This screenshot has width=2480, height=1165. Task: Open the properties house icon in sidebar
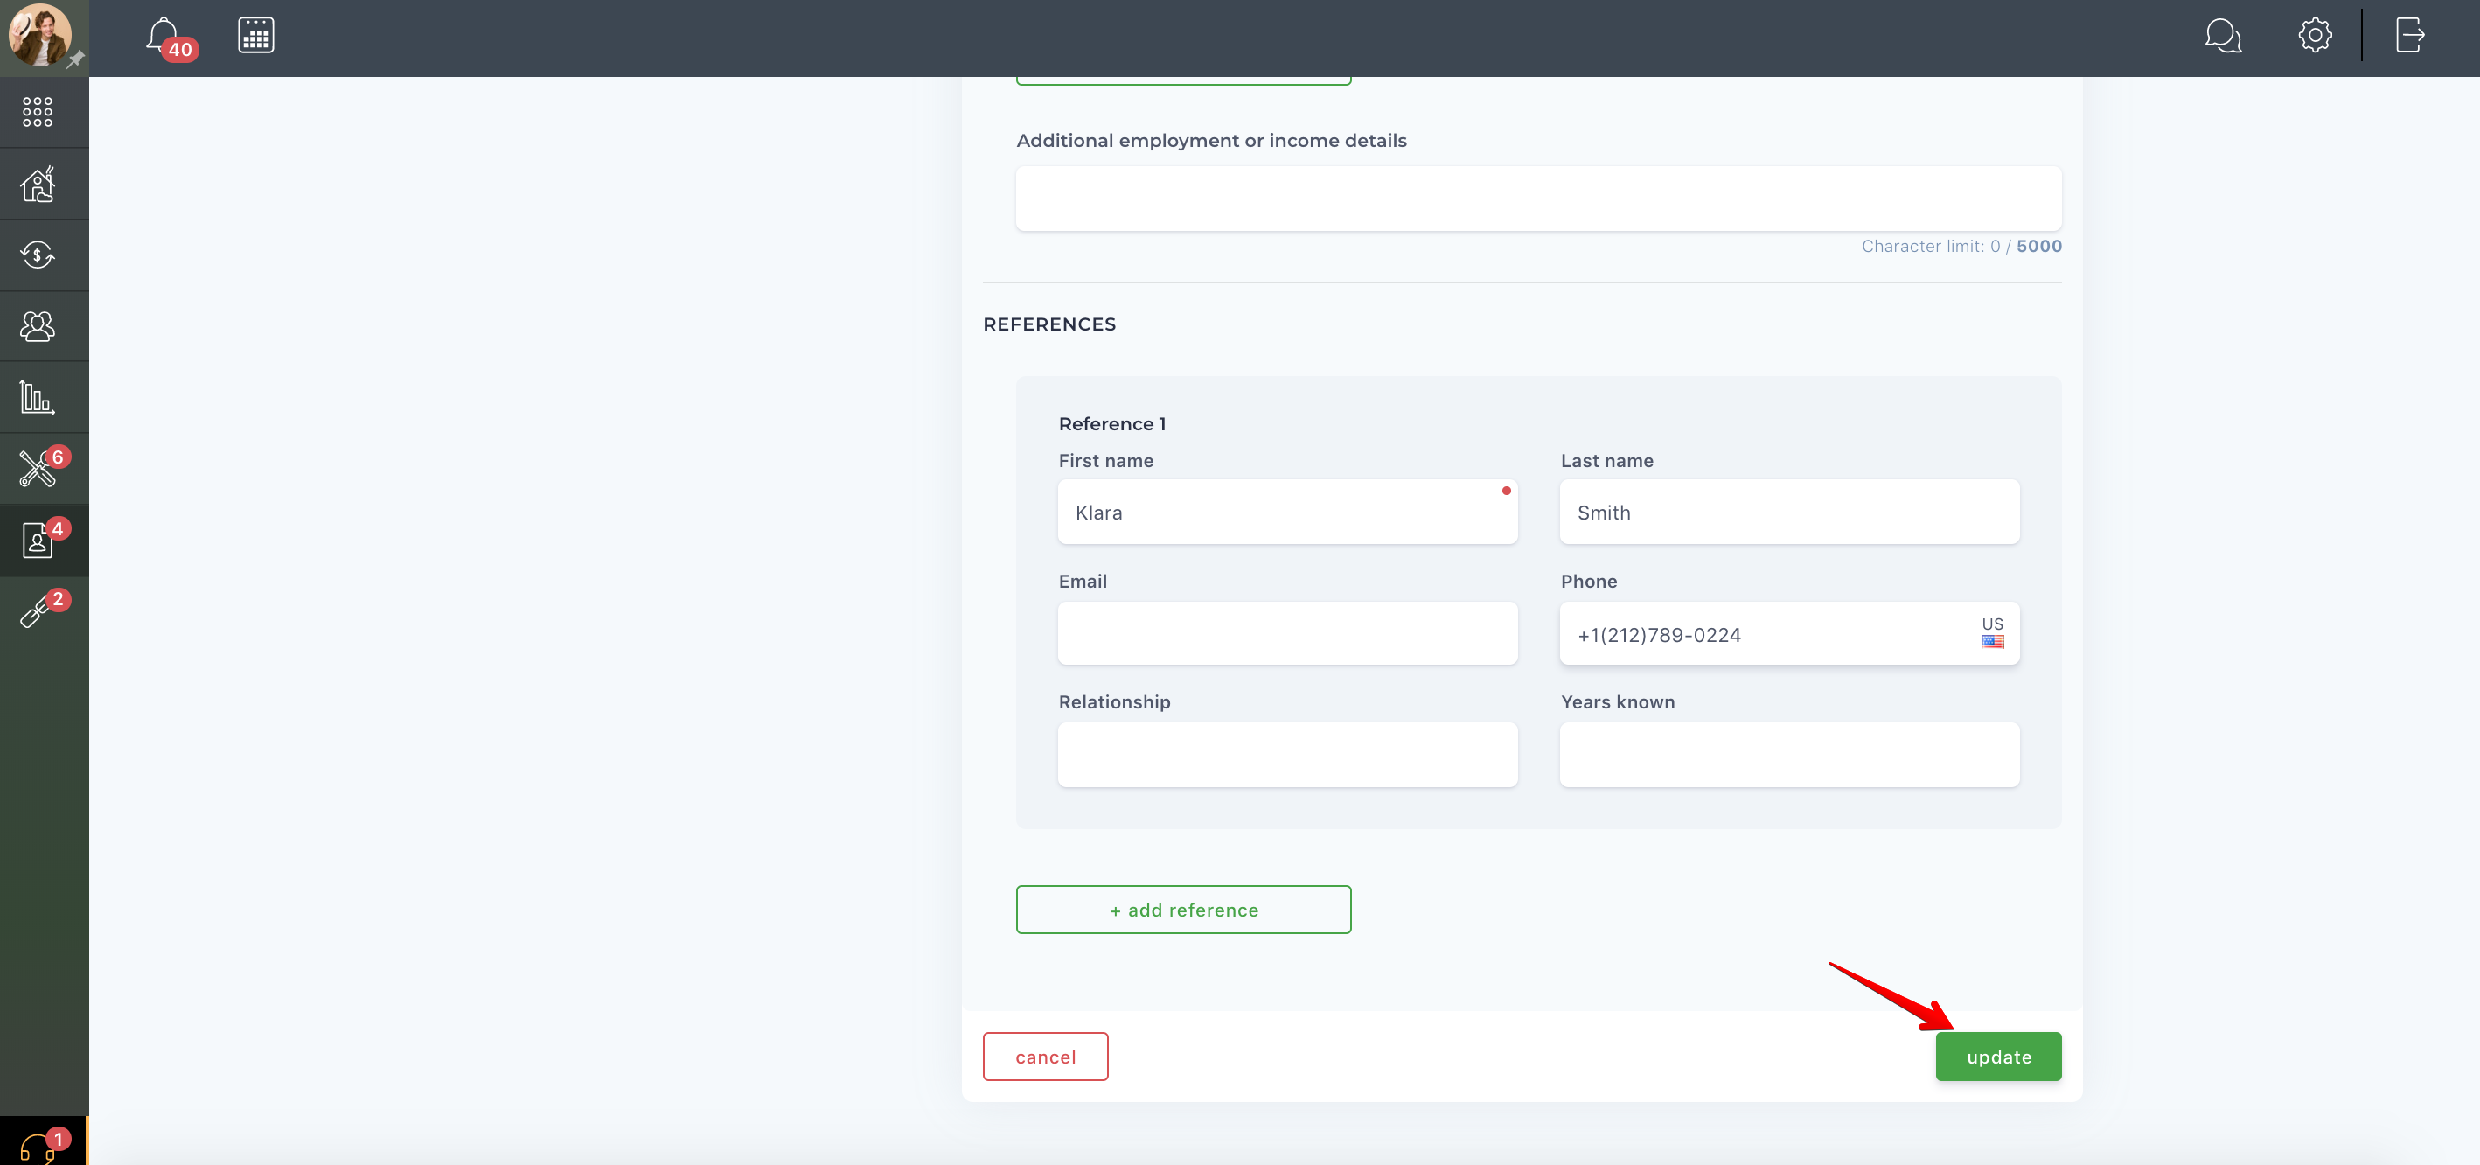click(38, 183)
